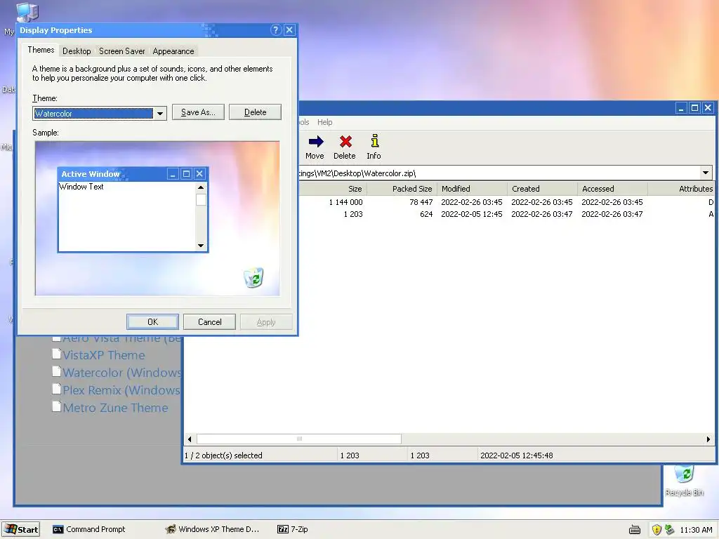Image resolution: width=719 pixels, height=539 pixels.
Task: Open Command Prompt from the taskbar
Action: pos(89,529)
